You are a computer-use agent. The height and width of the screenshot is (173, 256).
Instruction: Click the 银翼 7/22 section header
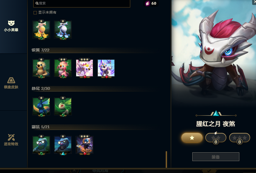coord(40,50)
